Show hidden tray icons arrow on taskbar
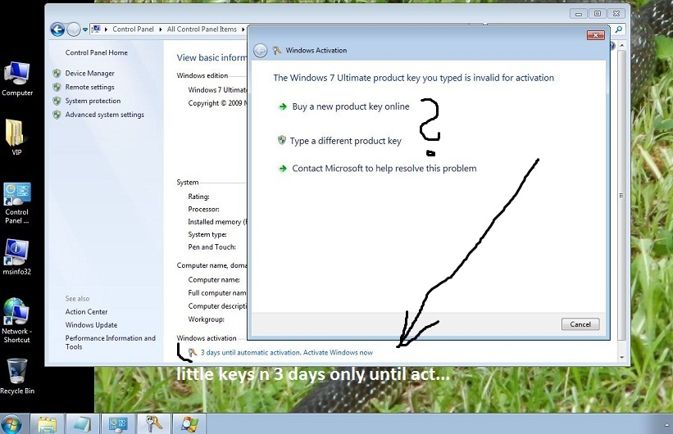673x434 pixels. [667, 424]
